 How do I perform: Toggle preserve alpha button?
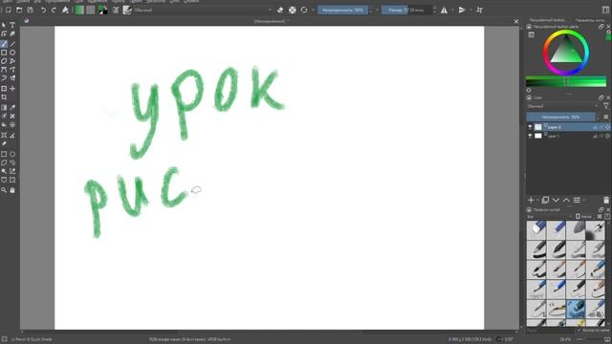click(x=293, y=11)
